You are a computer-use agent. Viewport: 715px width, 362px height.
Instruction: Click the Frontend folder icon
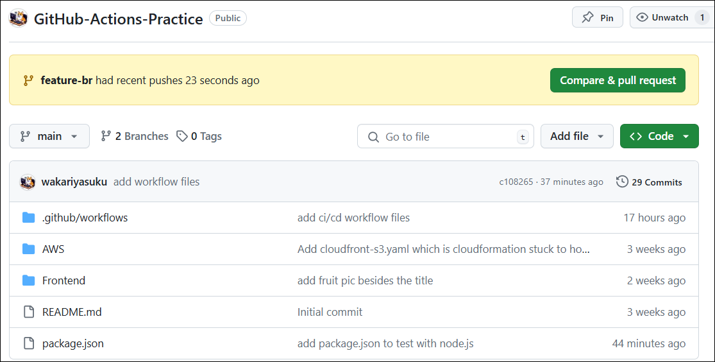28,280
